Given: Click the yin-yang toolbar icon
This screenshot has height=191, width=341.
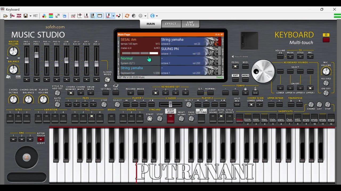Looking at the screenshot, I should pyautogui.click(x=134, y=16).
